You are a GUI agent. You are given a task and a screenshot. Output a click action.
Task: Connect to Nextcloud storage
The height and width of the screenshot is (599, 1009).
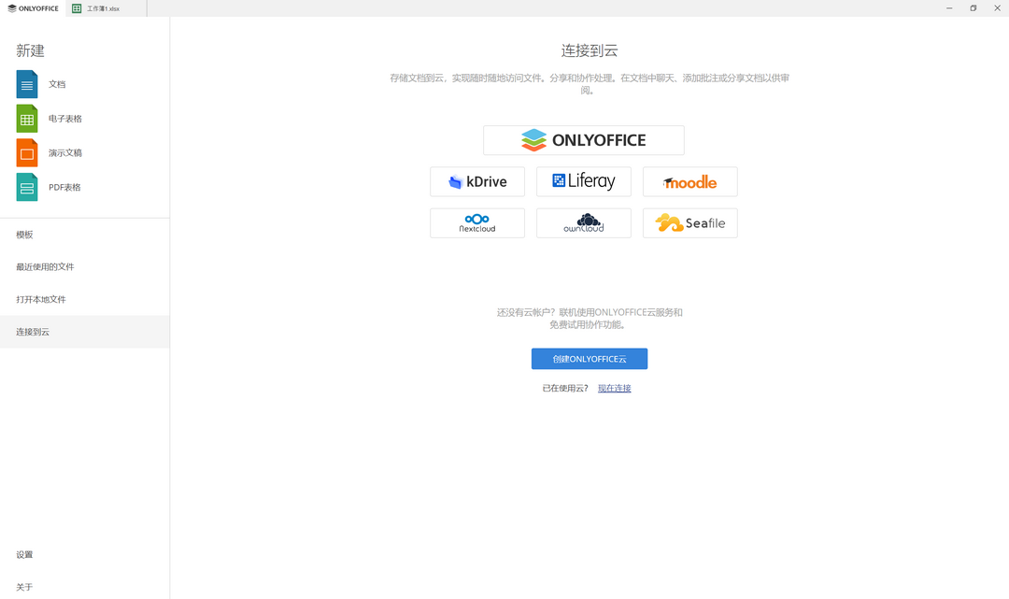pos(476,222)
